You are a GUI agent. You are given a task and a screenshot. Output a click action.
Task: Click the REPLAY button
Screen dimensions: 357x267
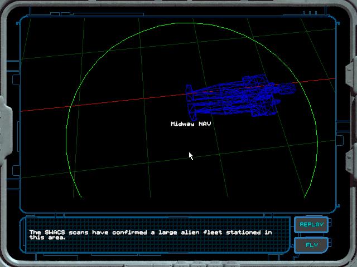tap(311, 225)
